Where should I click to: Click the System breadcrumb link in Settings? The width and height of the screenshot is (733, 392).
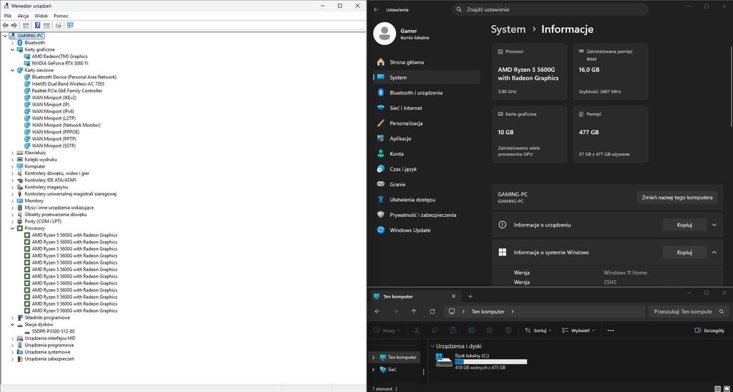[508, 29]
